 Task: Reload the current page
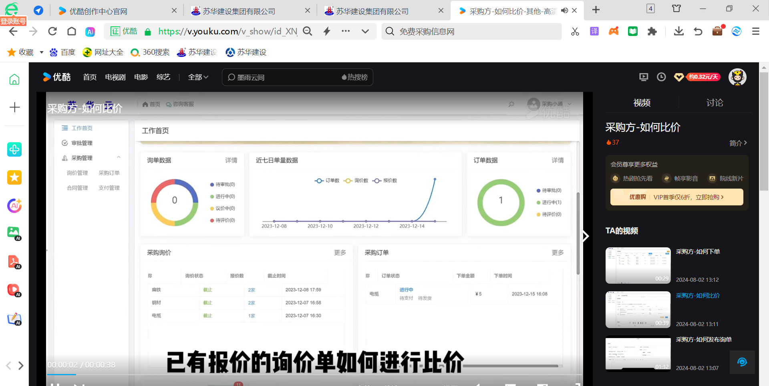pos(52,32)
